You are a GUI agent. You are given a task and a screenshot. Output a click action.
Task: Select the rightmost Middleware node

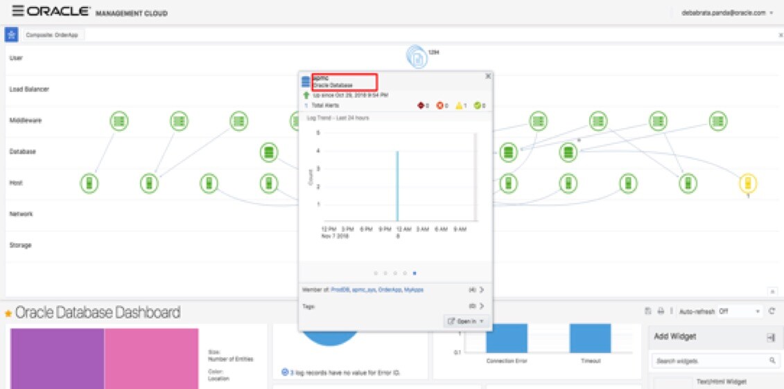(x=718, y=121)
